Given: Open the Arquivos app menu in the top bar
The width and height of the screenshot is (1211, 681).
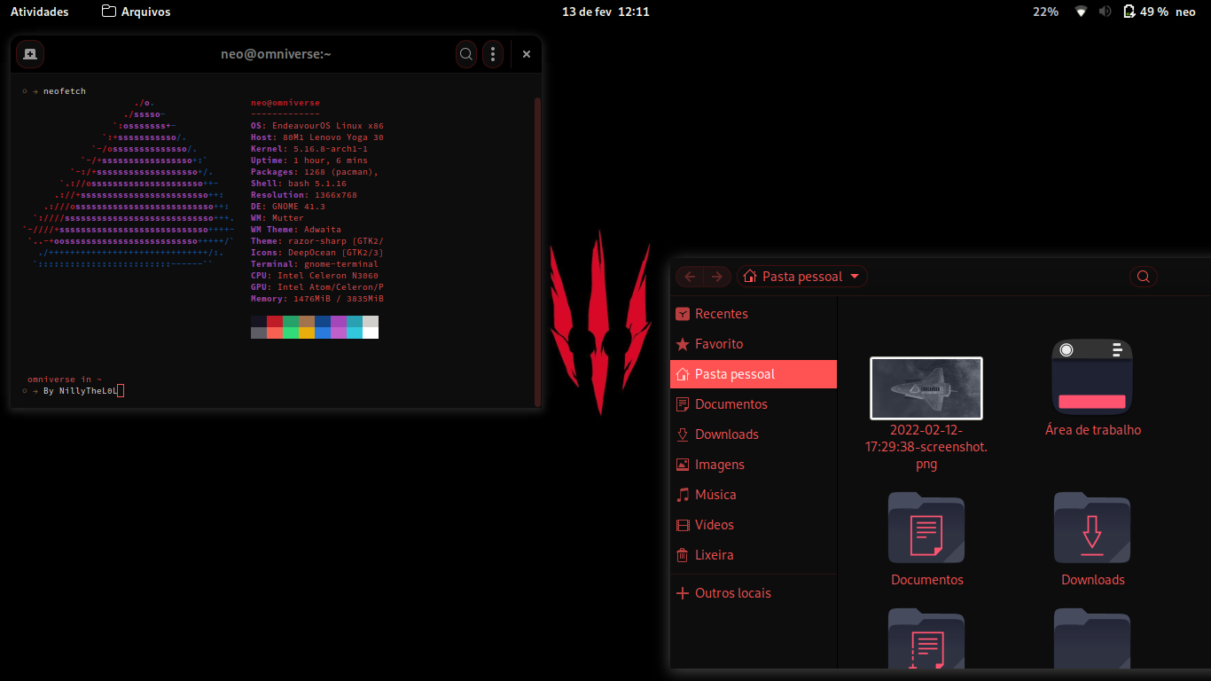Looking at the screenshot, I should tap(137, 12).
